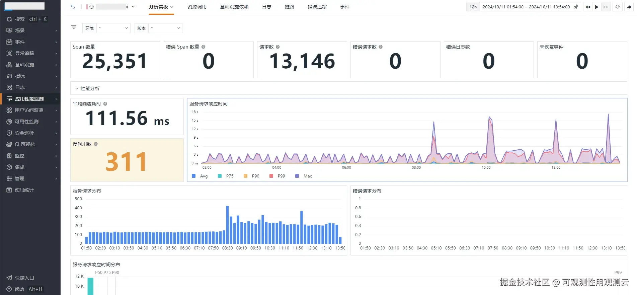Refresh the dashboard using the reload icon
This screenshot has width=637, height=295.
618,7
